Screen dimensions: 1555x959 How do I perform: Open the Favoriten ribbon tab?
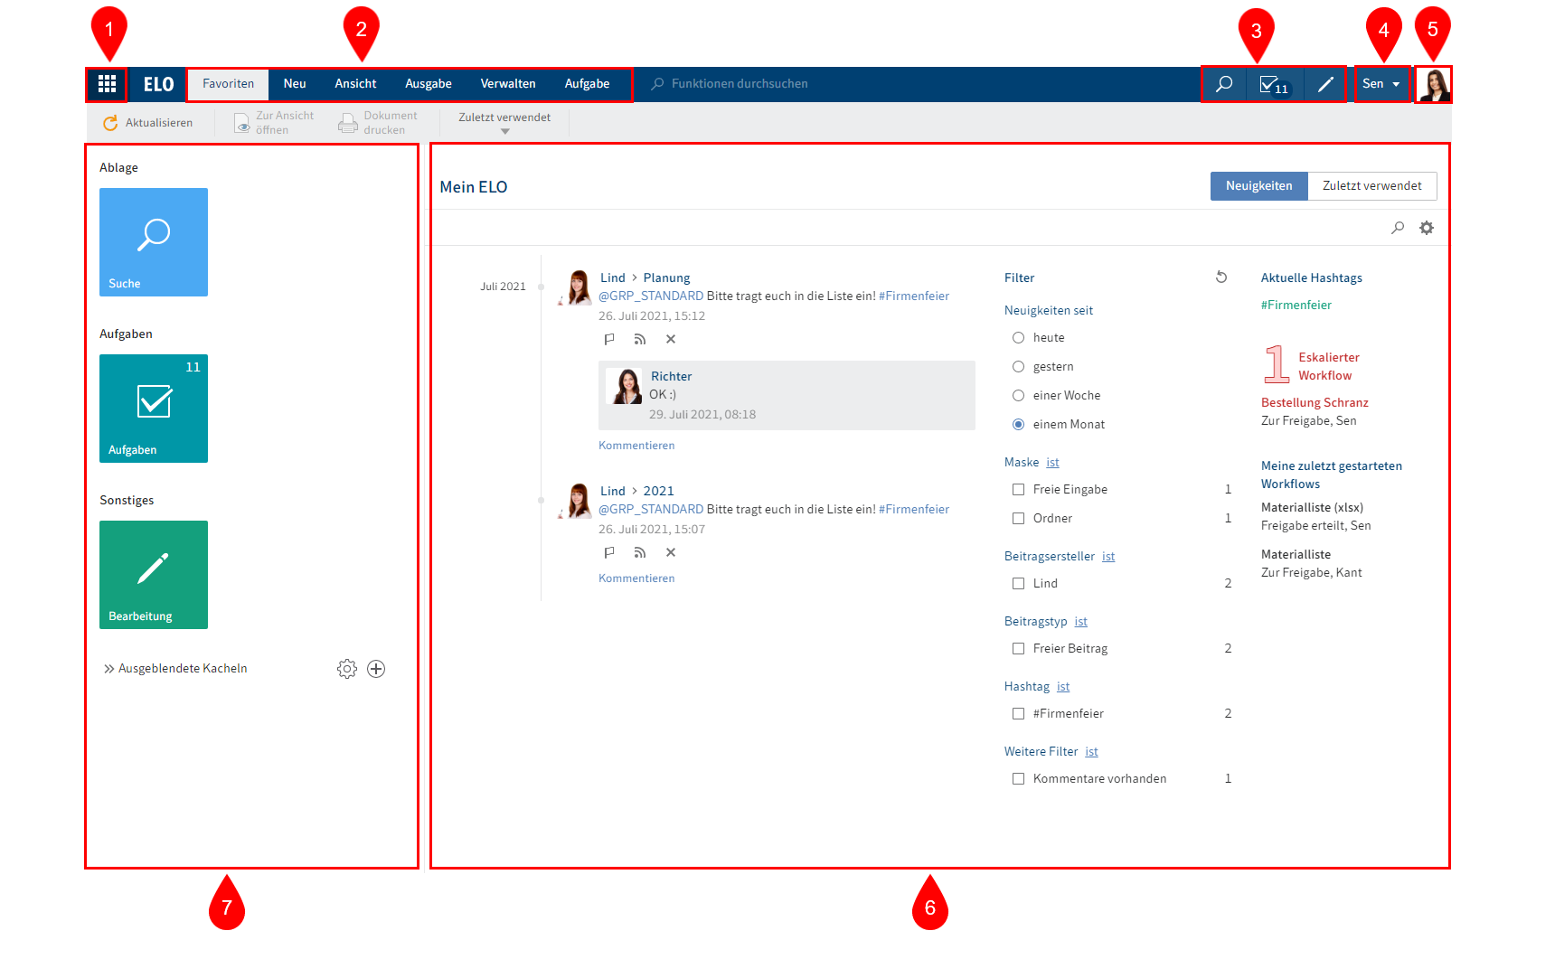(228, 84)
